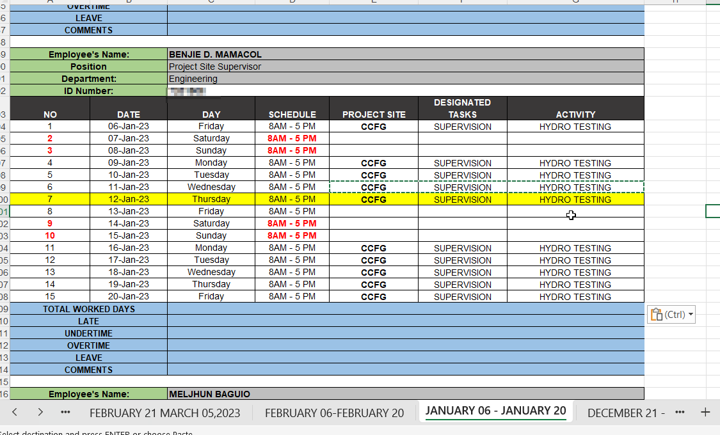Viewport: 720px width, 435px height.
Task: Select cell BENJIE D. MAMACOL
Action: click(406, 54)
